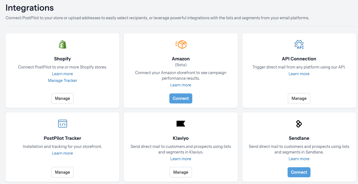Image resolution: width=358 pixels, height=184 pixels.
Task: Click the Sendlane diamond logo icon
Action: tap(299, 124)
